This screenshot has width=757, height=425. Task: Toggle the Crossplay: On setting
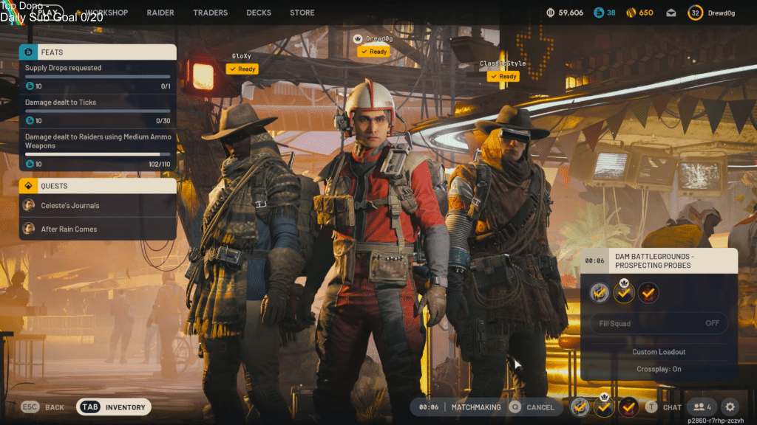658,369
